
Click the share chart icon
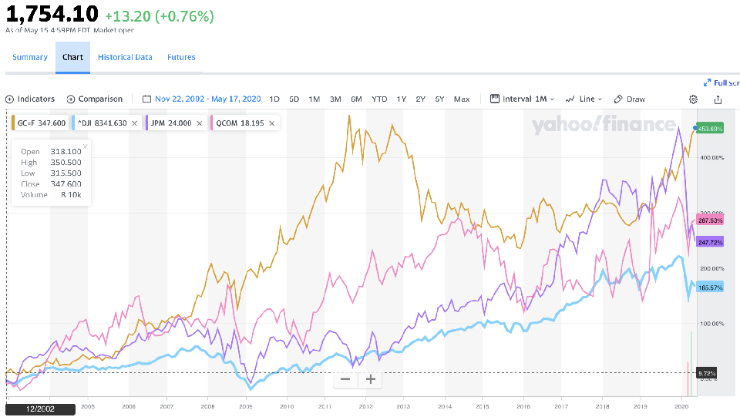tap(718, 99)
